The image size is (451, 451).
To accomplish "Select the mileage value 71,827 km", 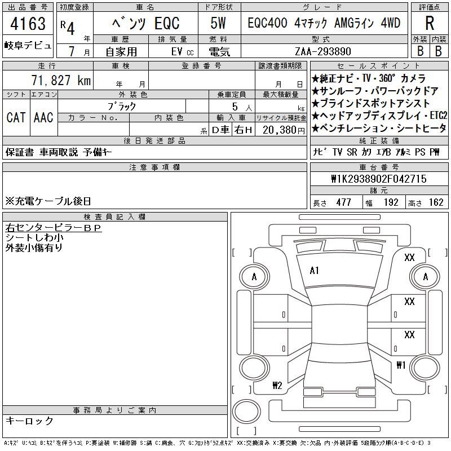I will coord(61,80).
